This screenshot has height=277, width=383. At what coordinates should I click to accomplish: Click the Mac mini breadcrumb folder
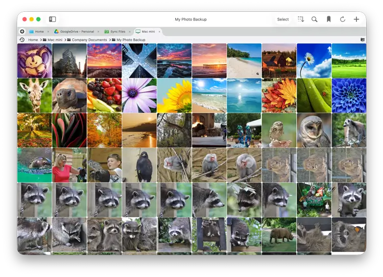click(x=55, y=40)
